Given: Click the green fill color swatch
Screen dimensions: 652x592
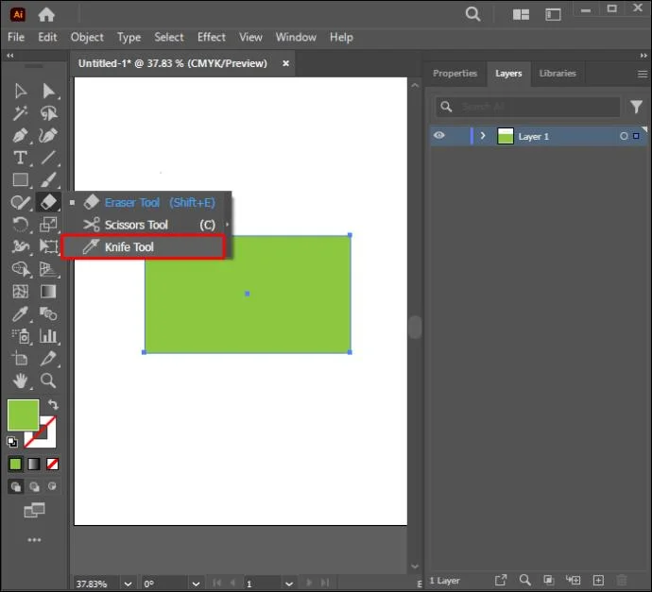Looking at the screenshot, I should pyautogui.click(x=24, y=415).
